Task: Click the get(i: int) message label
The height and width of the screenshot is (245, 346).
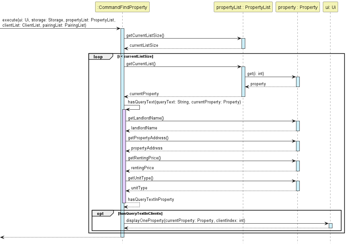Action: [255, 74]
